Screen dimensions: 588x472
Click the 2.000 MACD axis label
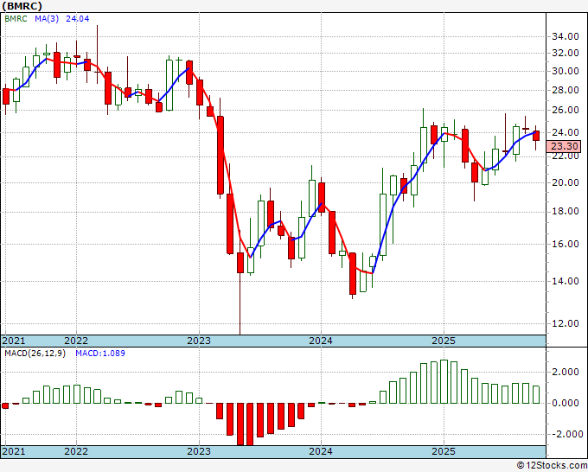(x=565, y=372)
